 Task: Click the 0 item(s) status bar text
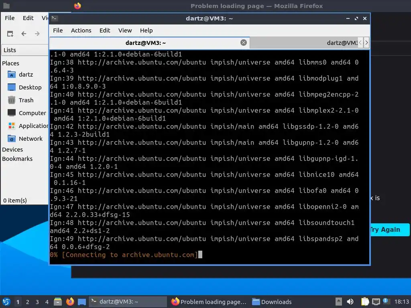(x=15, y=201)
